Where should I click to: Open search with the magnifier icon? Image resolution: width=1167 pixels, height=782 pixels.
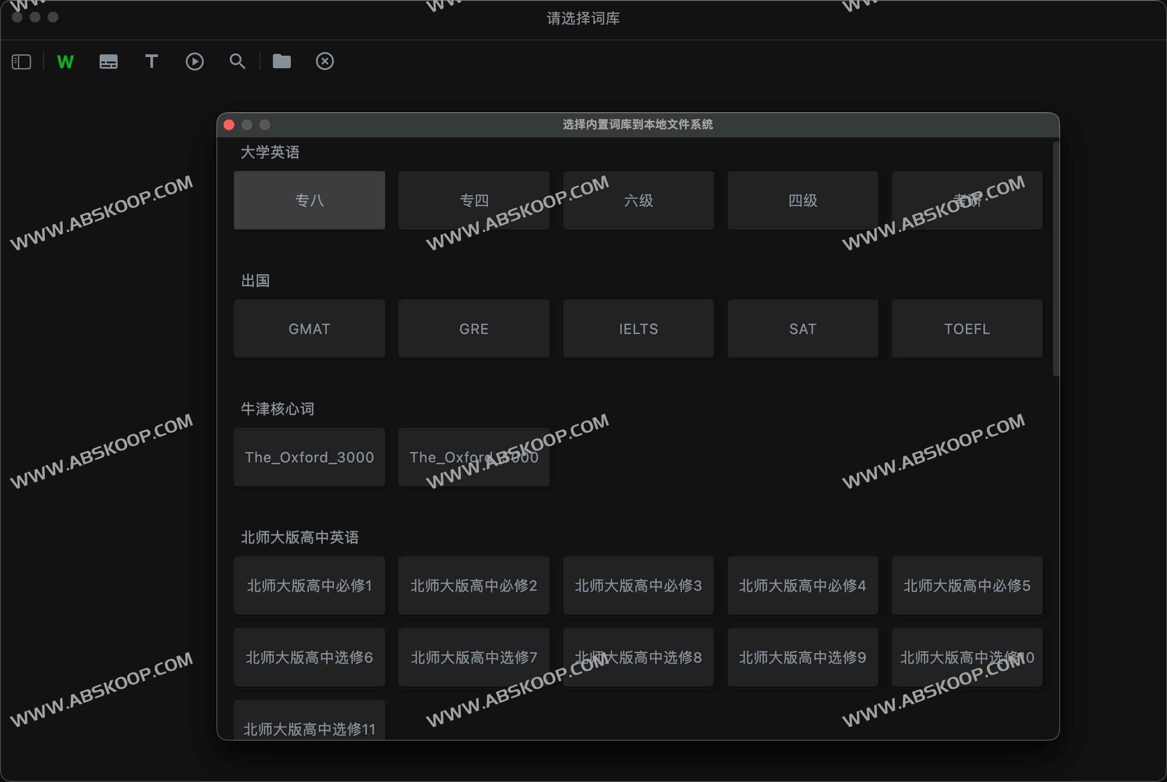pos(237,62)
